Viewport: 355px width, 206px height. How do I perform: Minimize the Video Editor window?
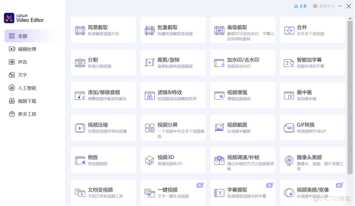click(x=340, y=6)
